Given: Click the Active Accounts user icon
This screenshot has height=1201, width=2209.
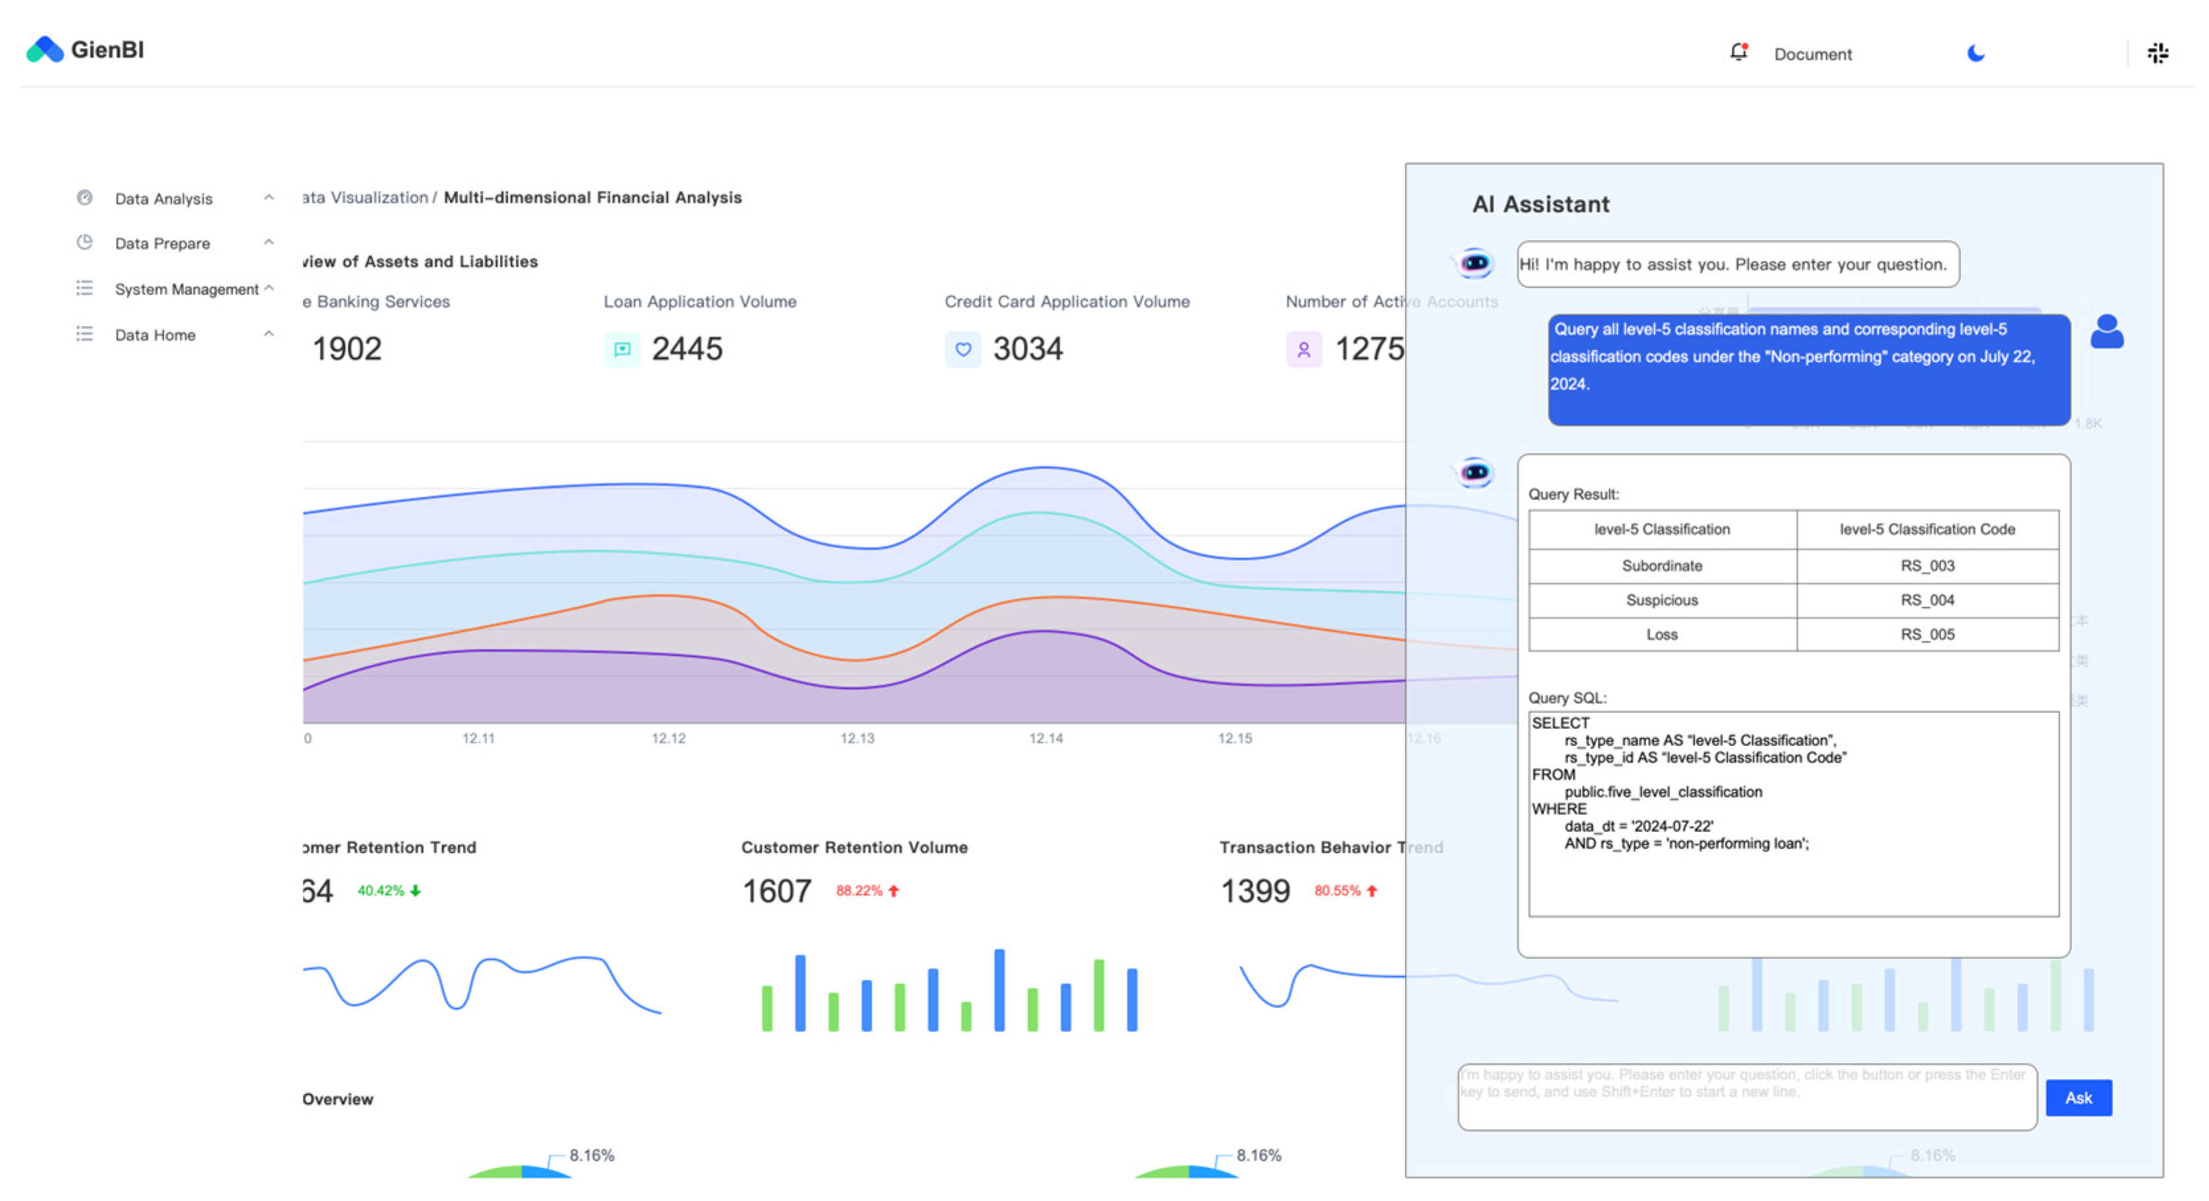Looking at the screenshot, I should [x=1304, y=349].
